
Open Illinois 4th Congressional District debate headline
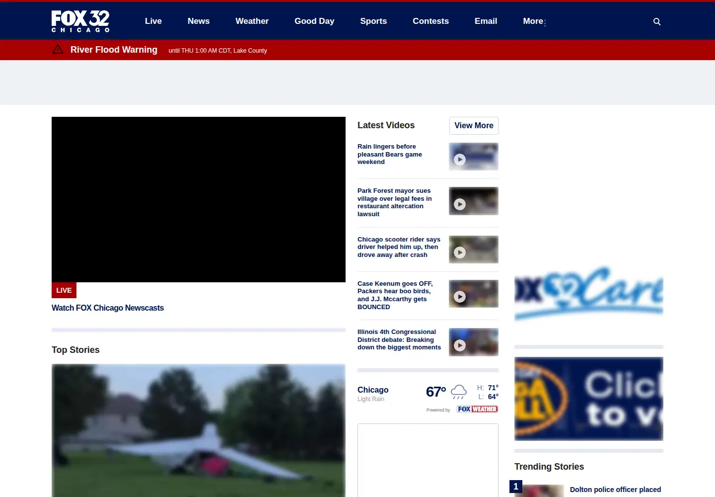click(399, 339)
